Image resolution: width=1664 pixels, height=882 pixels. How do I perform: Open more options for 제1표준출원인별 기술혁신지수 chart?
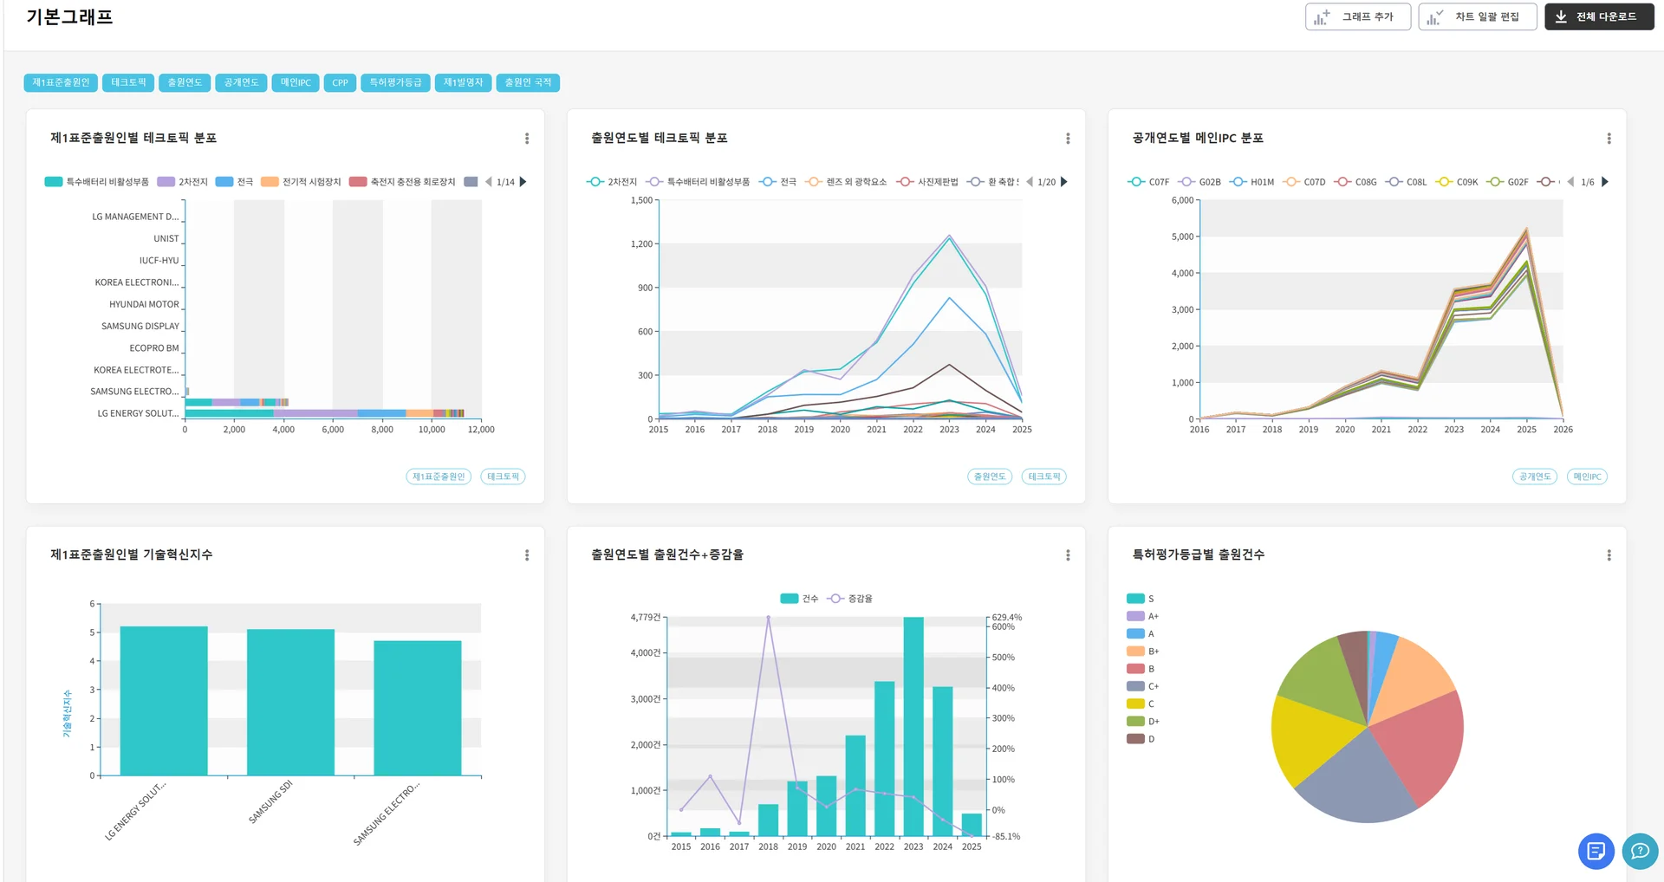click(527, 555)
